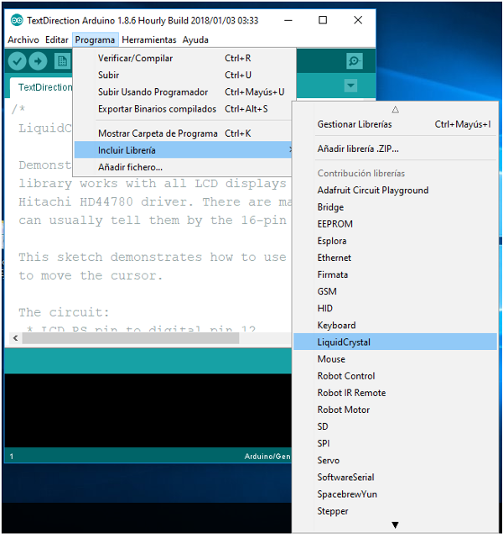Include the Stepper library
The width and height of the screenshot is (503, 538).
(x=395, y=511)
